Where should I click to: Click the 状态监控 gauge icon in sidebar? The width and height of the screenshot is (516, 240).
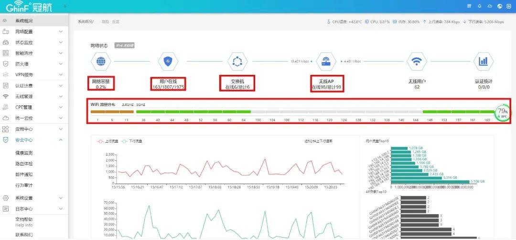coord(5,42)
